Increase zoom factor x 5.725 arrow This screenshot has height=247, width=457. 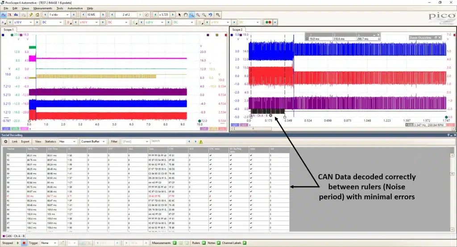(x=173, y=15)
